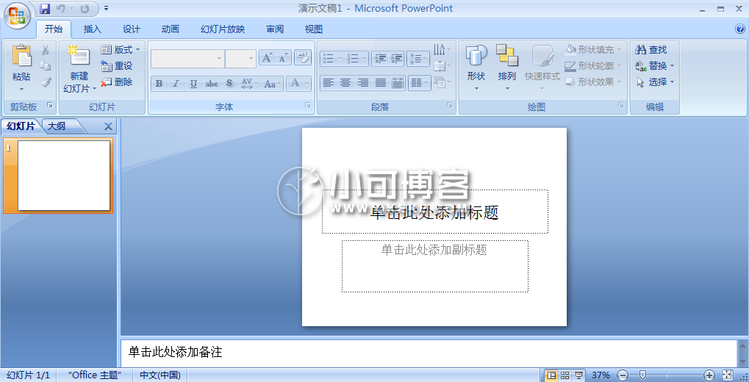Open the 剪贴板 dialog launcher
Viewport: 749px width, 382px height.
click(49, 106)
